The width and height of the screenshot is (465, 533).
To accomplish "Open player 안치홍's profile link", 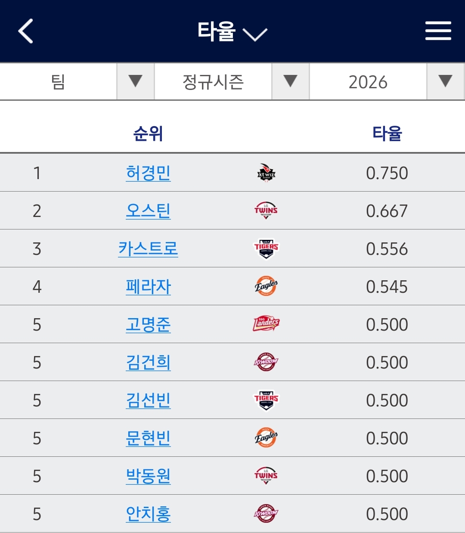I will coord(148,514).
